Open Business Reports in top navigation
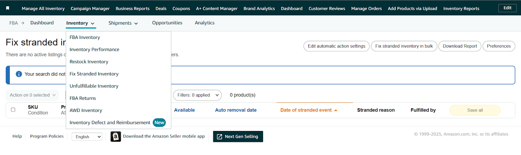 click(133, 8)
